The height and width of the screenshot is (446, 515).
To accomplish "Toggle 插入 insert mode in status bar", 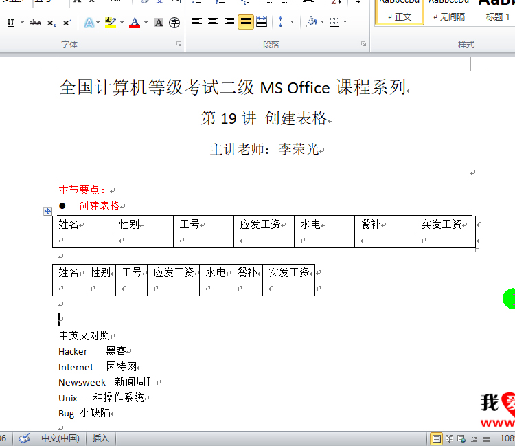I will 100,438.
